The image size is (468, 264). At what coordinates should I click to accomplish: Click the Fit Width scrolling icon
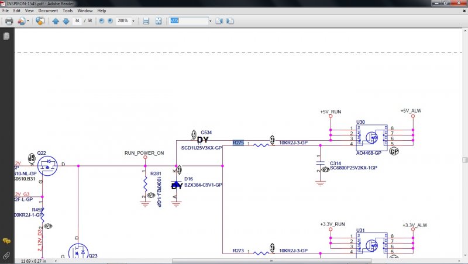click(146, 21)
